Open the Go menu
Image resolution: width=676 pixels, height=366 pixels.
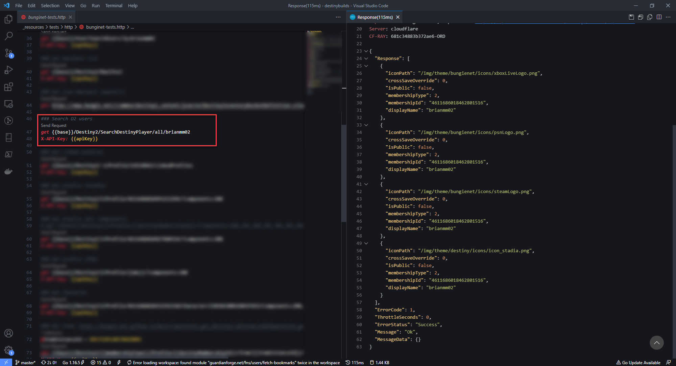[83, 5]
